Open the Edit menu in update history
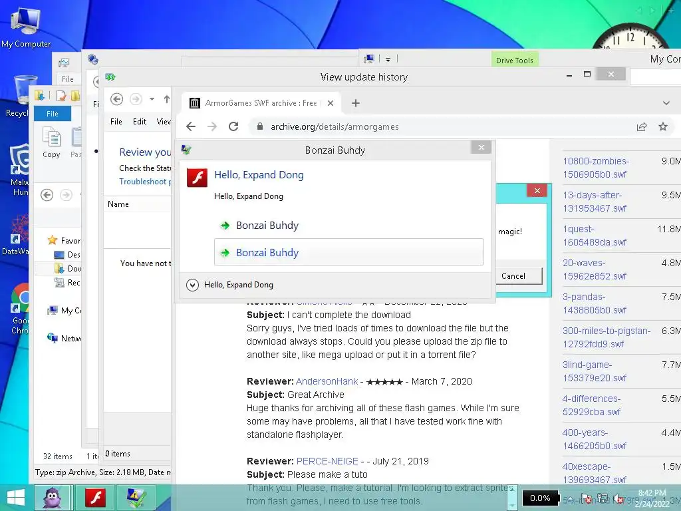The image size is (681, 511). 140,122
